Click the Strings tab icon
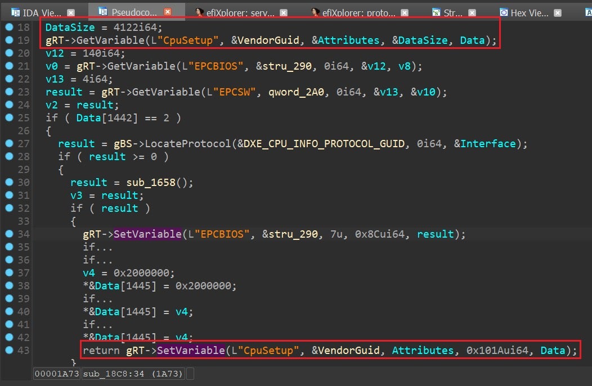The width and height of the screenshot is (592, 386). pos(436,12)
